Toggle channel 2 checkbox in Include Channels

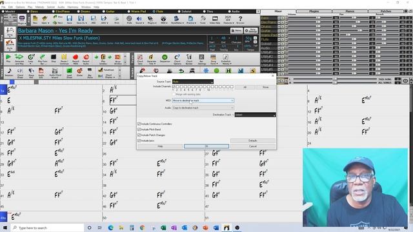[x=177, y=86]
